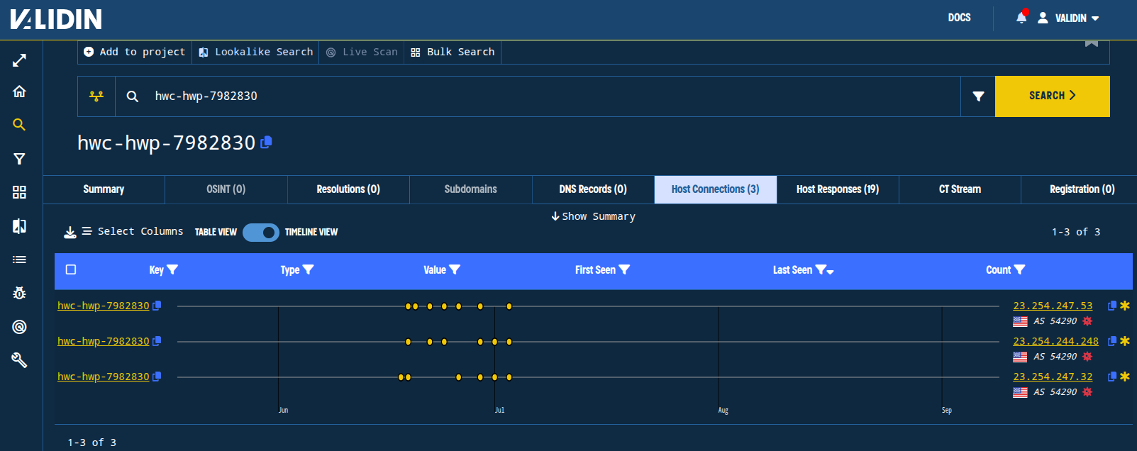Screen dimensions: 1137x451
Task: Copy IP address 23.254.244.248
Action: (x=1111, y=341)
